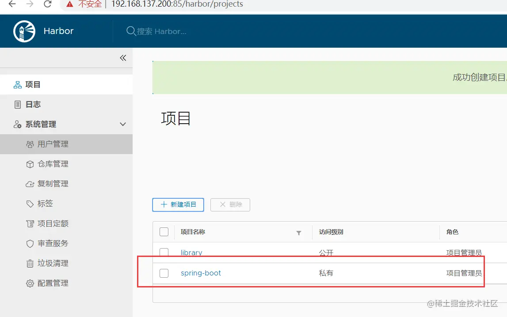Click the 复制管理 cloud icon

(30, 184)
